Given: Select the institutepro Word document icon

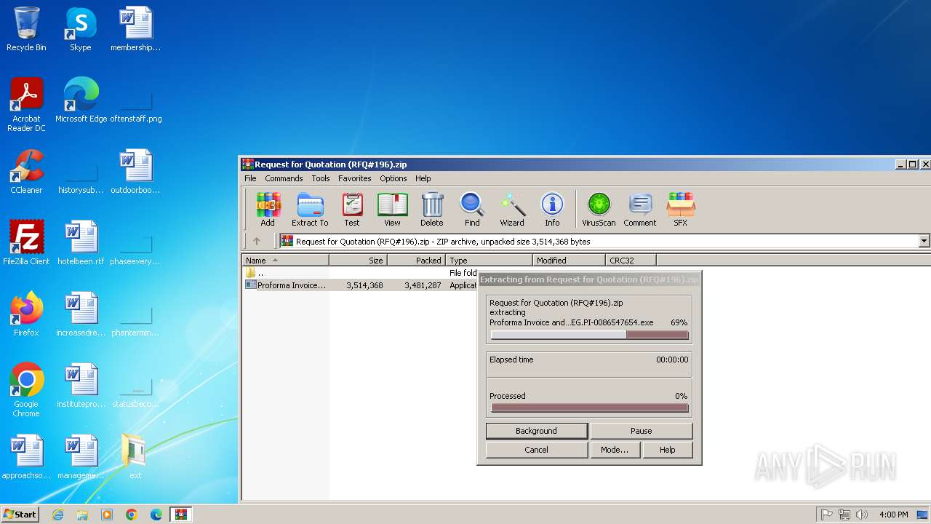Looking at the screenshot, I should 81,386.
